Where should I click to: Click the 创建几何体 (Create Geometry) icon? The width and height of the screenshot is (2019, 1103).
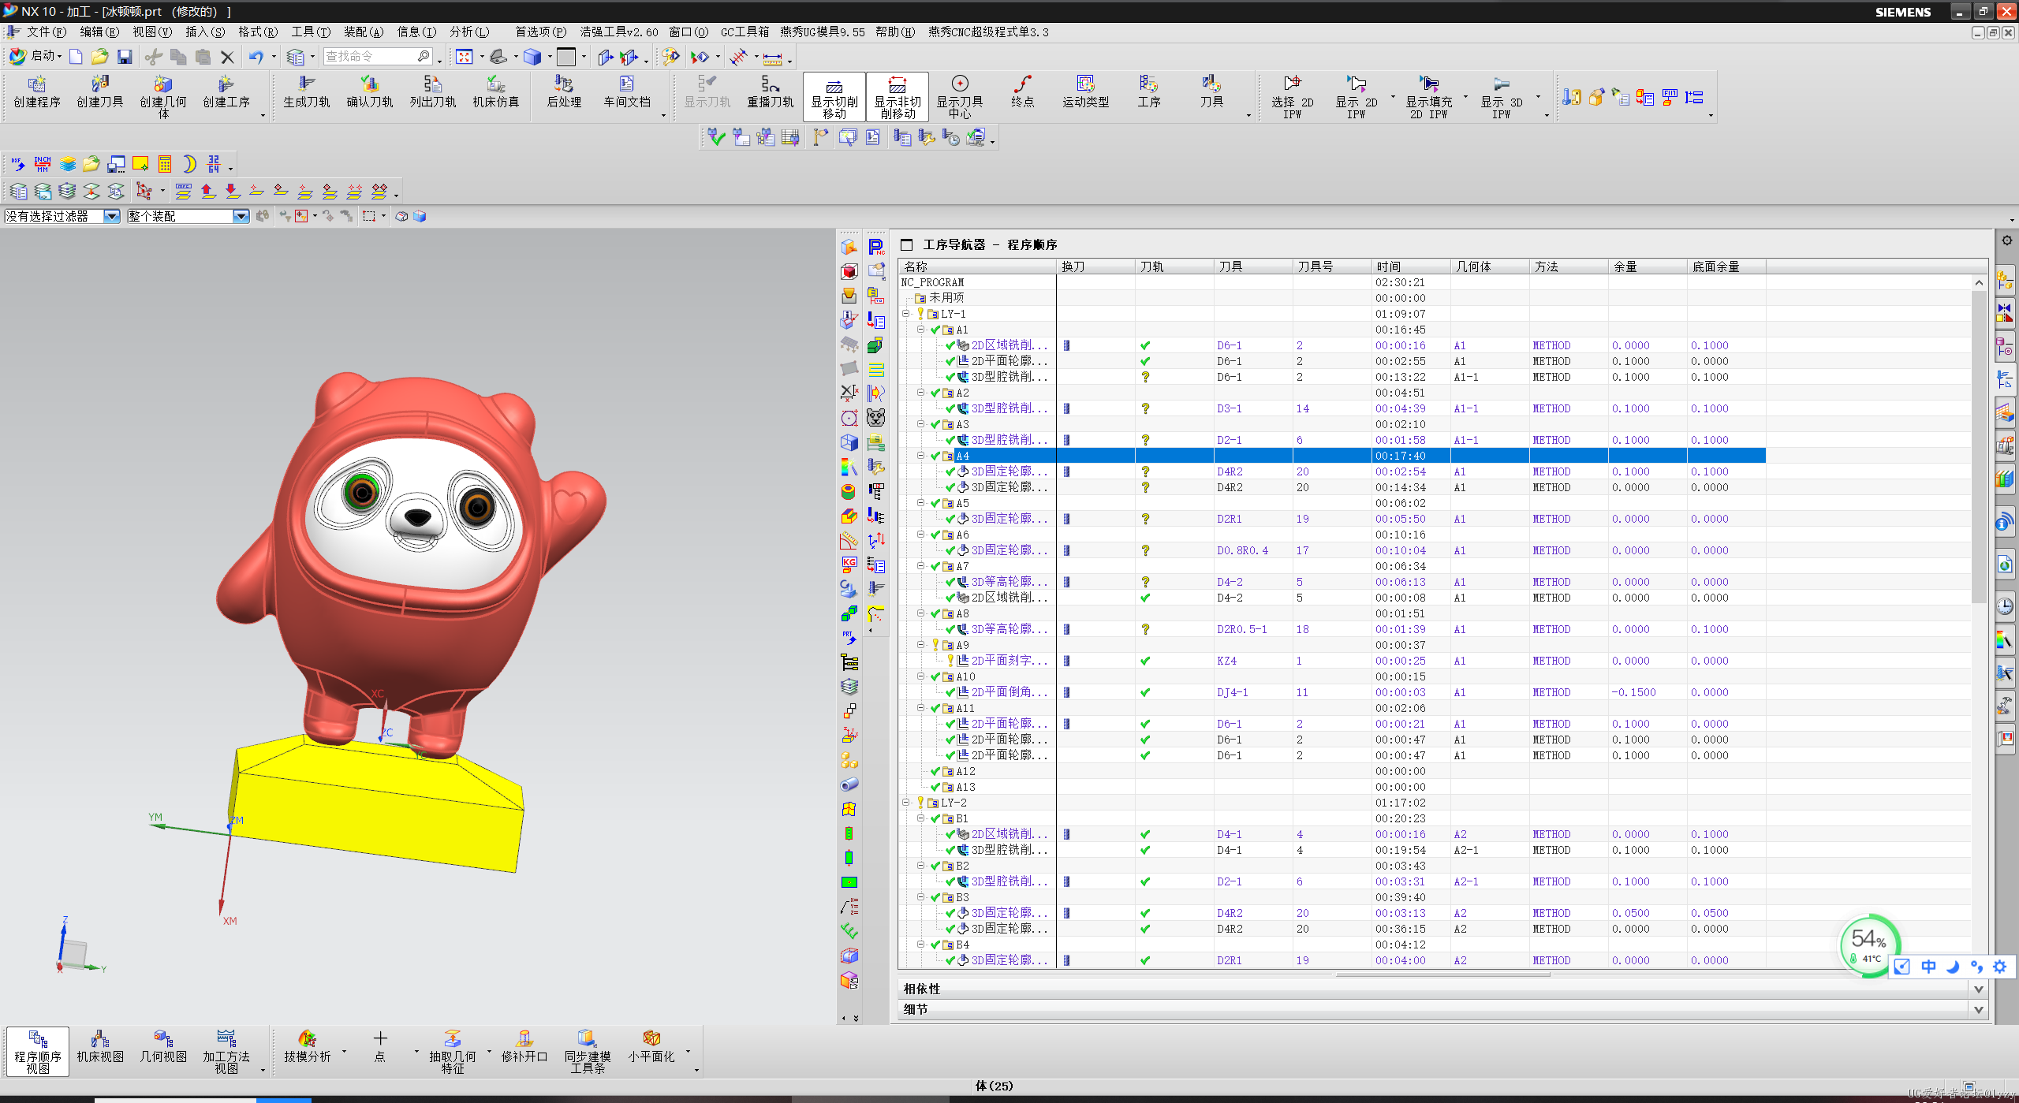163,96
